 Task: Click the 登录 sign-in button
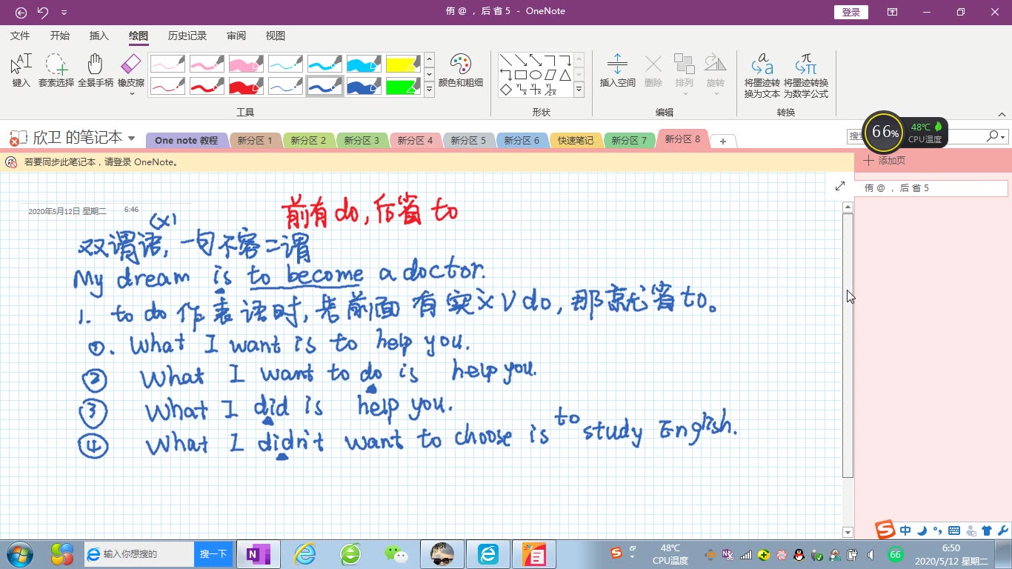pyautogui.click(x=851, y=12)
